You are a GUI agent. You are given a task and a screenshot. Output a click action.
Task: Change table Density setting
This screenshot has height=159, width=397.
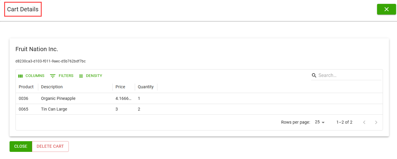click(x=91, y=76)
